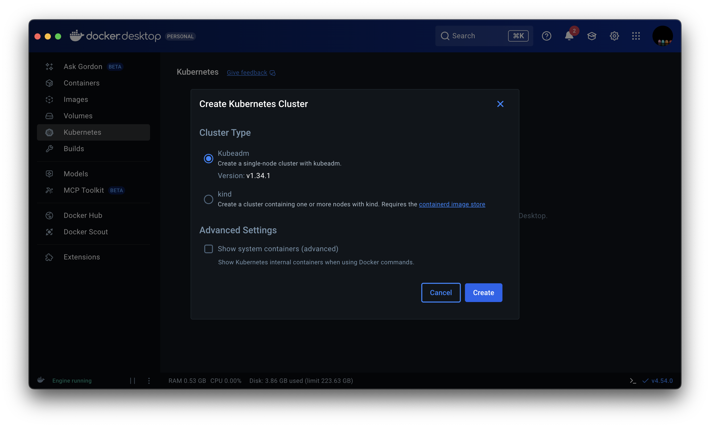Click the help question mark icon
The image size is (710, 427).
[x=546, y=36]
